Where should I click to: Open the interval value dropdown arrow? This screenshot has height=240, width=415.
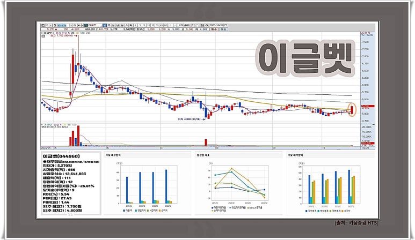pyautogui.click(x=175, y=25)
